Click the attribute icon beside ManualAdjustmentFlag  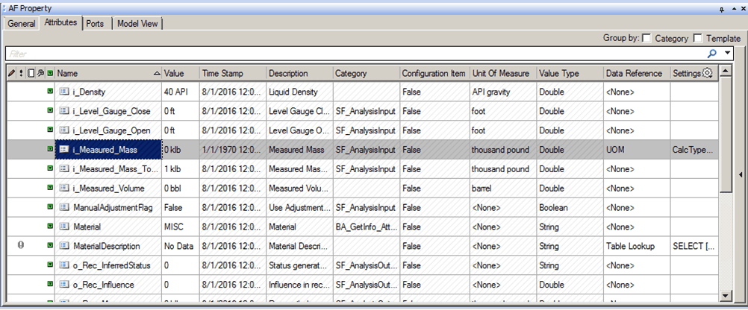[x=64, y=208]
